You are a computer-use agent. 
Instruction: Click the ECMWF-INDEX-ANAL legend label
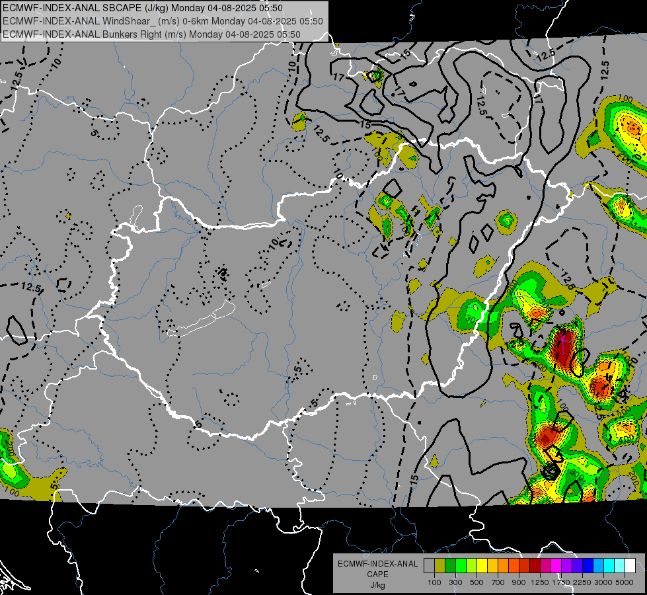click(x=377, y=564)
